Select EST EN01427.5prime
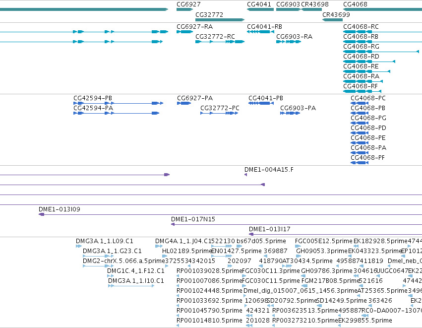The image size is (422, 328). coord(222,256)
